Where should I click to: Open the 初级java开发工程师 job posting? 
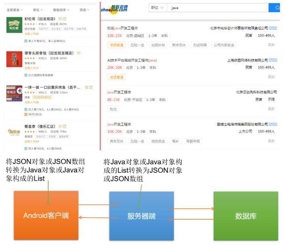click(x=122, y=28)
